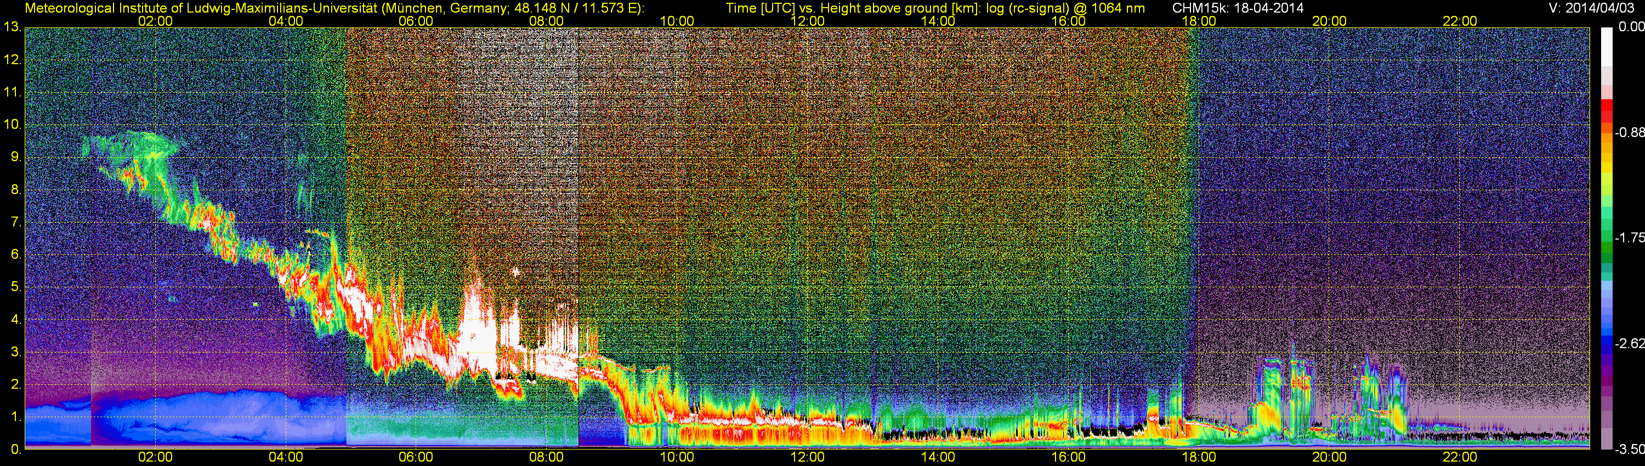Click the 3 km height axis label

tap(16, 352)
